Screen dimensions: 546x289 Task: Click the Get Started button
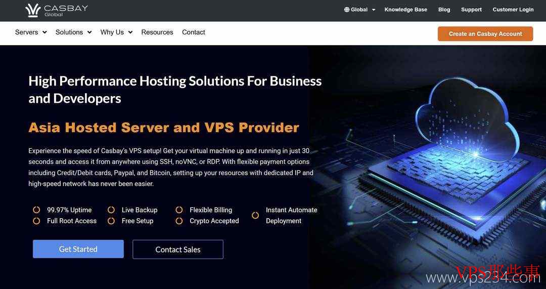coord(78,249)
